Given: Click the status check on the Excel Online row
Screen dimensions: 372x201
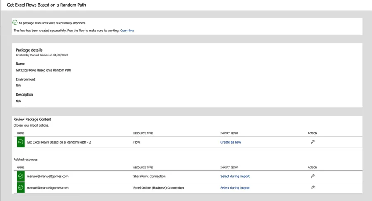Looking at the screenshot, I should (x=20, y=187).
